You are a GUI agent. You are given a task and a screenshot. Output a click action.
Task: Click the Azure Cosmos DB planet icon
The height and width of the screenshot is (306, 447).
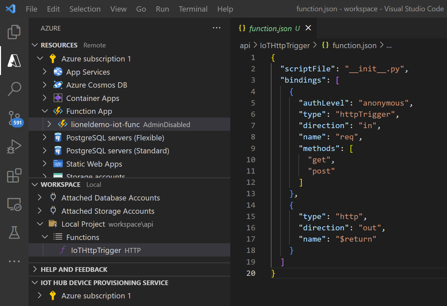click(58, 85)
